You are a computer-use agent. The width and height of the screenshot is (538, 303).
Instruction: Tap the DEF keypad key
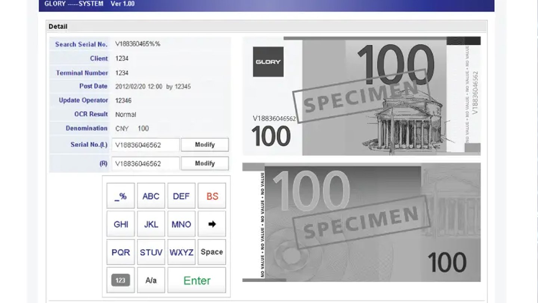tap(181, 196)
